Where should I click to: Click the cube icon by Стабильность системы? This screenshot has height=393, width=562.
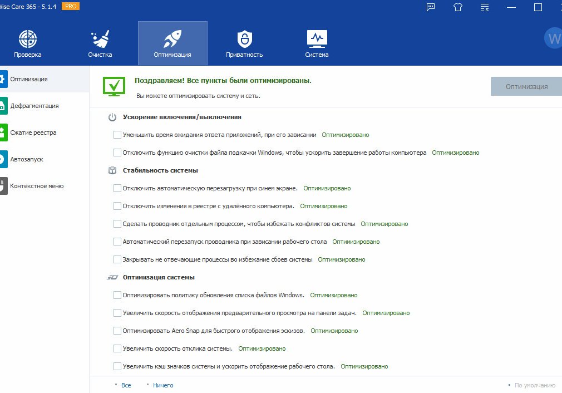tap(112, 170)
